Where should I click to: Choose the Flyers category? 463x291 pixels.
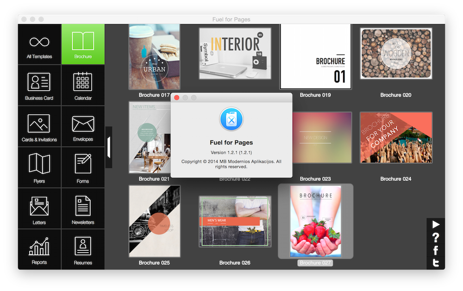pyautogui.click(x=39, y=167)
